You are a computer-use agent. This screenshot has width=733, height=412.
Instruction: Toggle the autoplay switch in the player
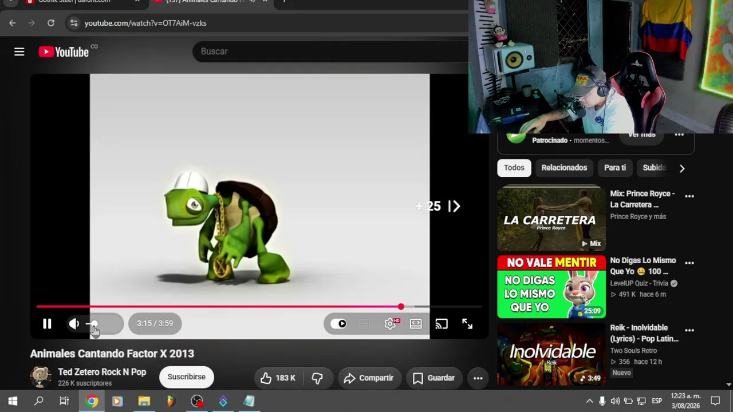pos(339,324)
